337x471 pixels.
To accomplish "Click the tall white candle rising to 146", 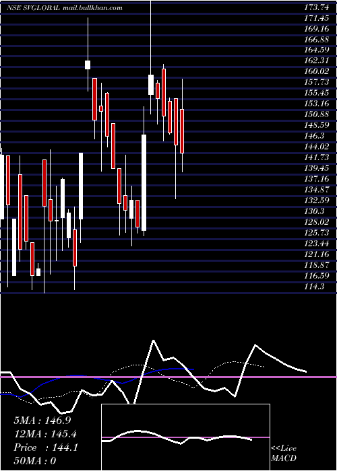I will (x=144, y=182).
